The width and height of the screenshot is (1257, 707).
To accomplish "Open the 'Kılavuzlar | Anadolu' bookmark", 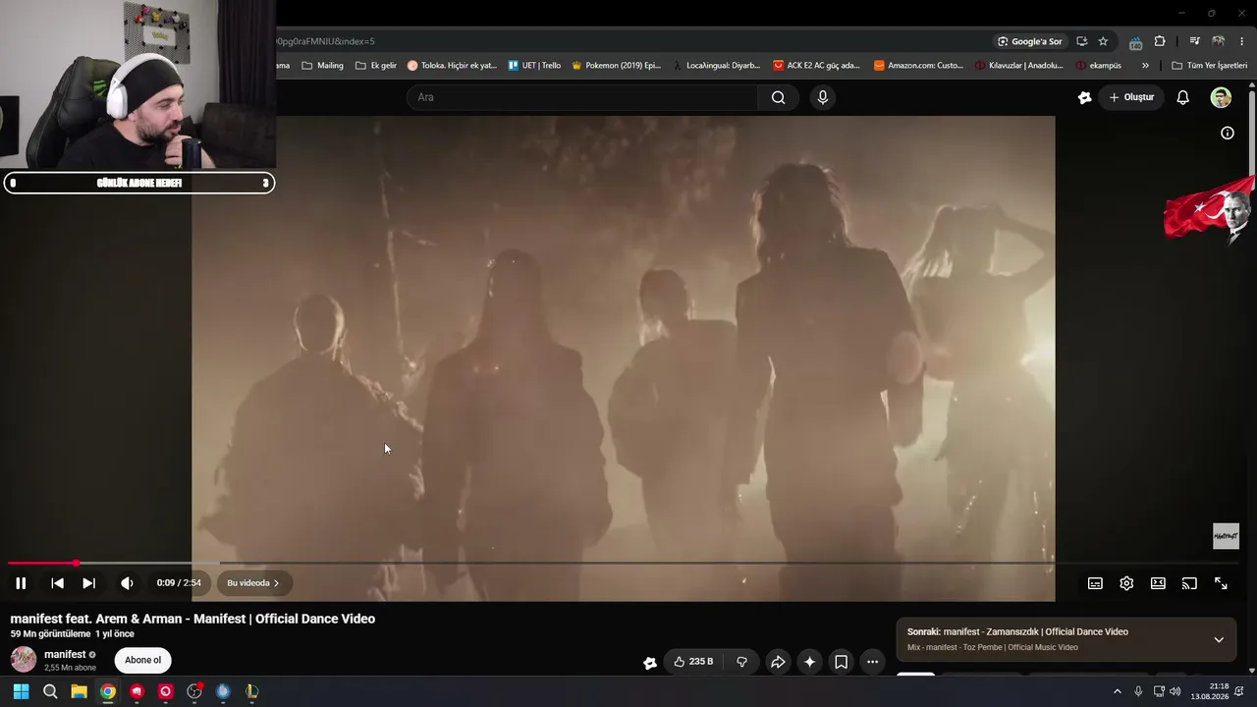I will click(x=1019, y=66).
